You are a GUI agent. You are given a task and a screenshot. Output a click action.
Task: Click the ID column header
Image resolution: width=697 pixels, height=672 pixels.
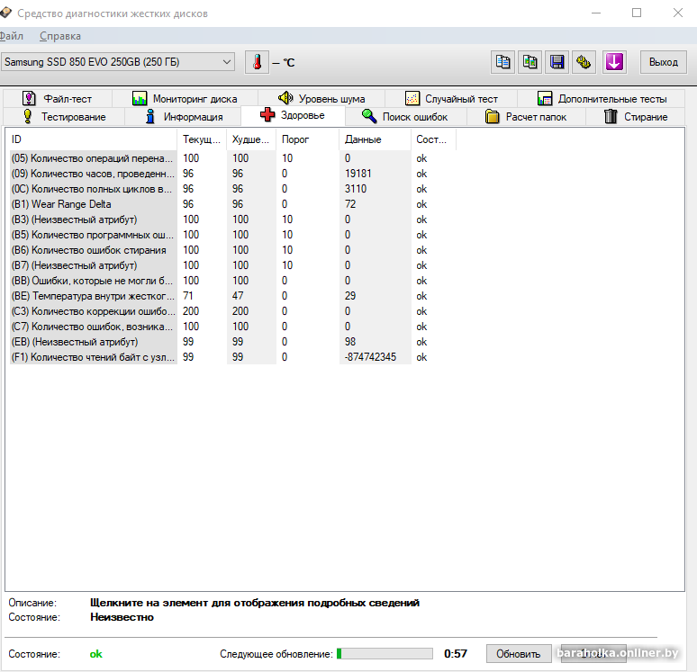pyautogui.click(x=93, y=139)
